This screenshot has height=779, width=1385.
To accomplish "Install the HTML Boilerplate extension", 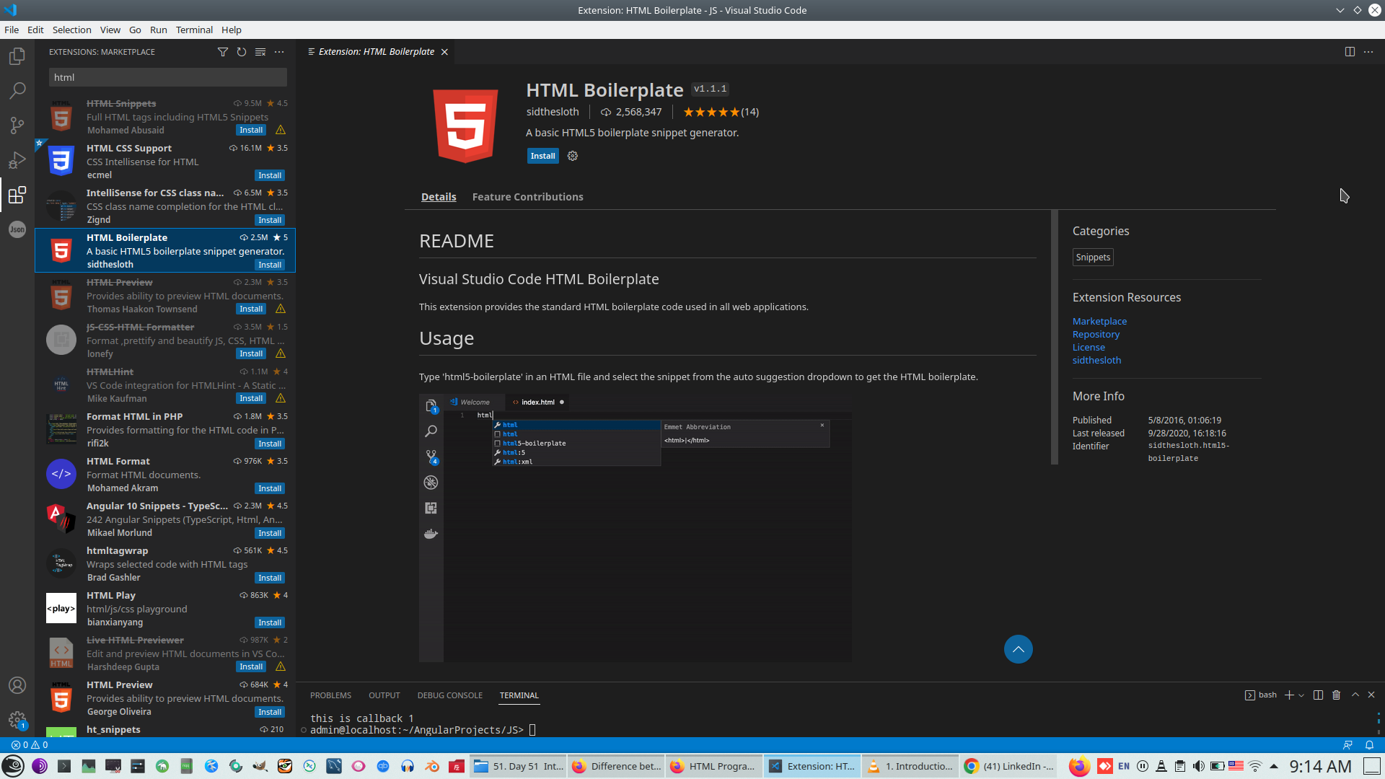I will 542,156.
